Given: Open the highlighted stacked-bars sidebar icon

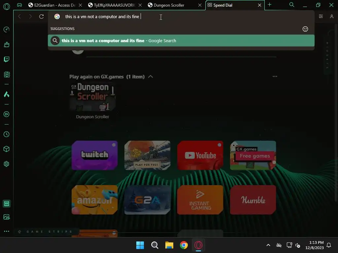Looking at the screenshot, I should coord(7,204).
